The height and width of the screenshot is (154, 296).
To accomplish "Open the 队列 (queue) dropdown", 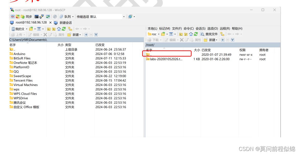I will [x=72, y=16].
